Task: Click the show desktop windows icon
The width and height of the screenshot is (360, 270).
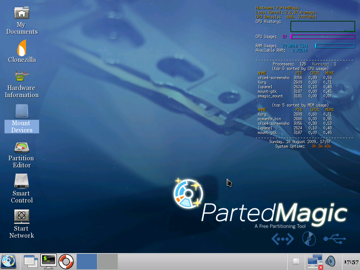Action: (x=31, y=262)
